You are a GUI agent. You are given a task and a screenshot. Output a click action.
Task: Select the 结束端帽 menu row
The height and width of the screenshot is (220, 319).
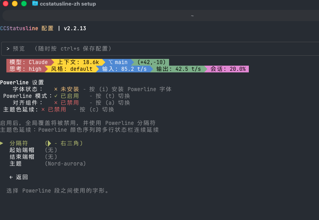[33, 157]
